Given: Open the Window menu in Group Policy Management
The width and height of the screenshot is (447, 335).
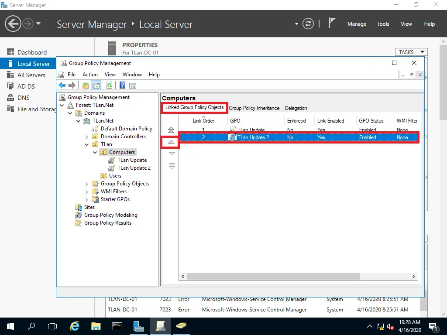Looking at the screenshot, I should click(132, 75).
